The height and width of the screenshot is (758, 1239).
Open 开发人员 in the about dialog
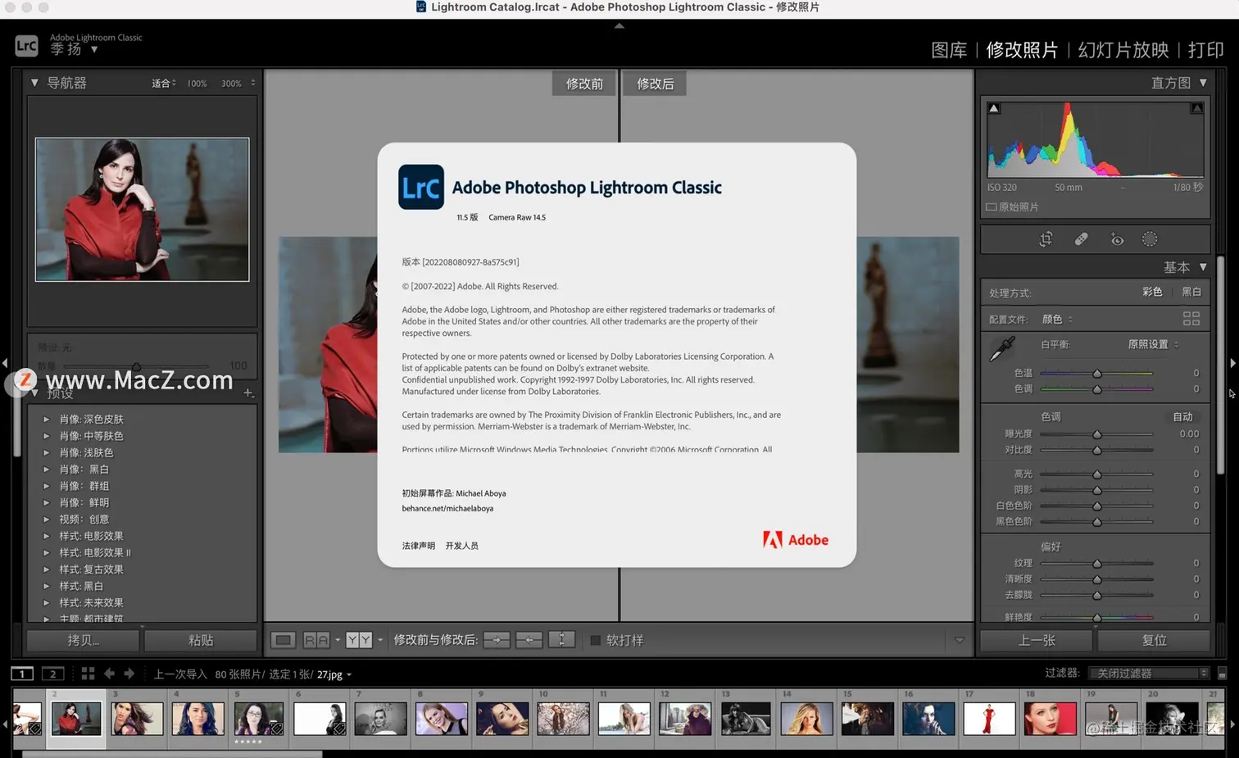[462, 546]
